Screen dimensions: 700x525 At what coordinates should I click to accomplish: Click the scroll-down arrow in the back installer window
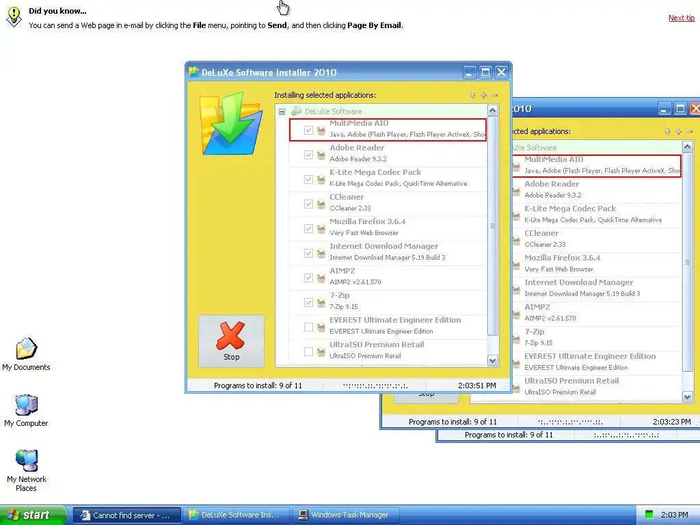[x=688, y=397]
